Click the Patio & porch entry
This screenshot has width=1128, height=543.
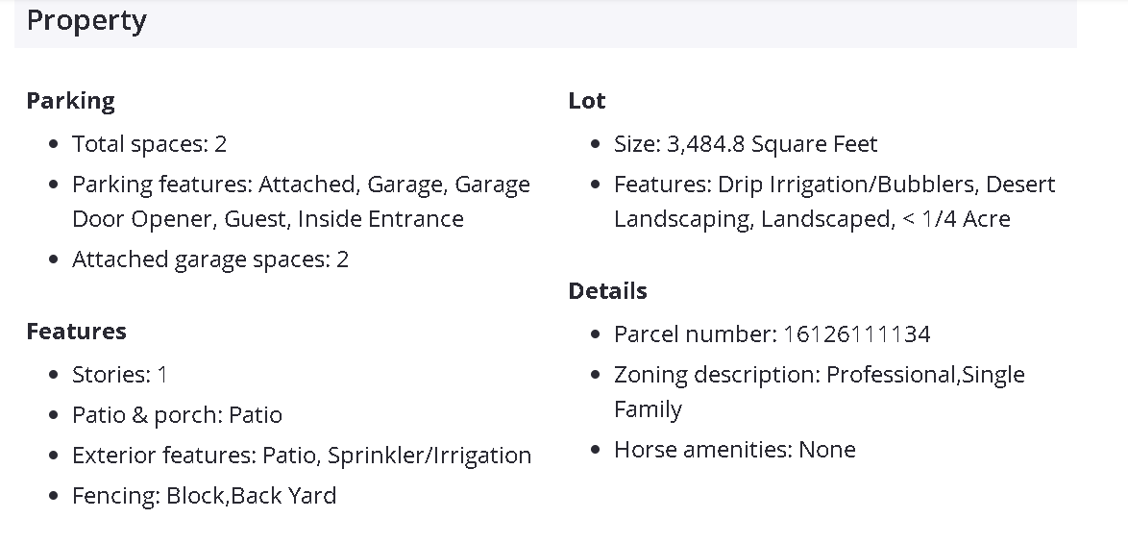tap(177, 415)
